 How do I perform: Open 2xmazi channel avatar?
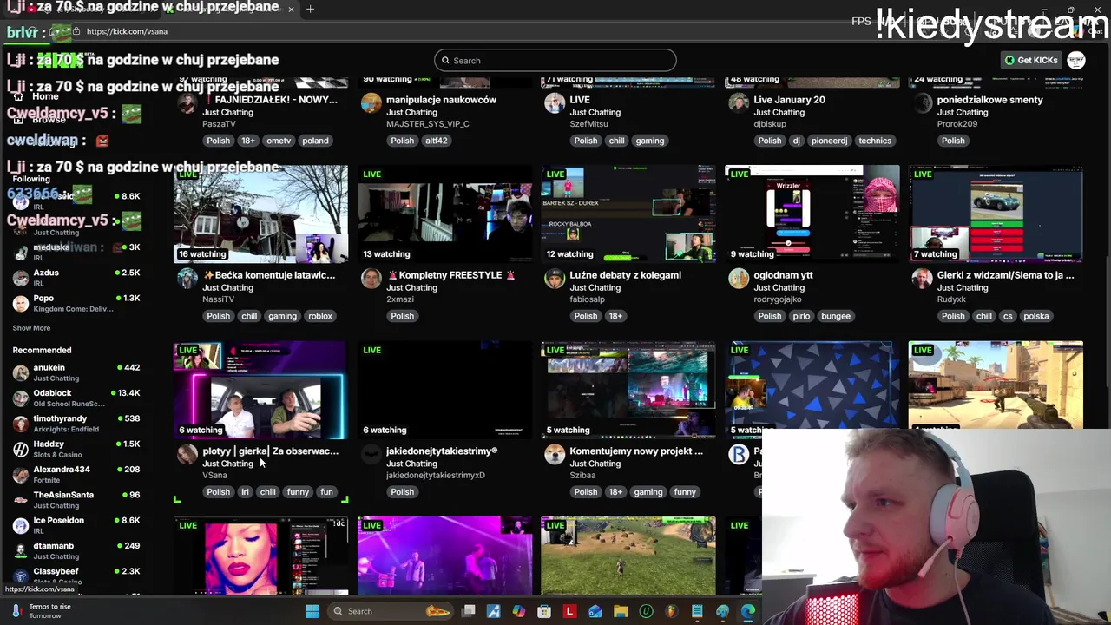click(x=371, y=278)
